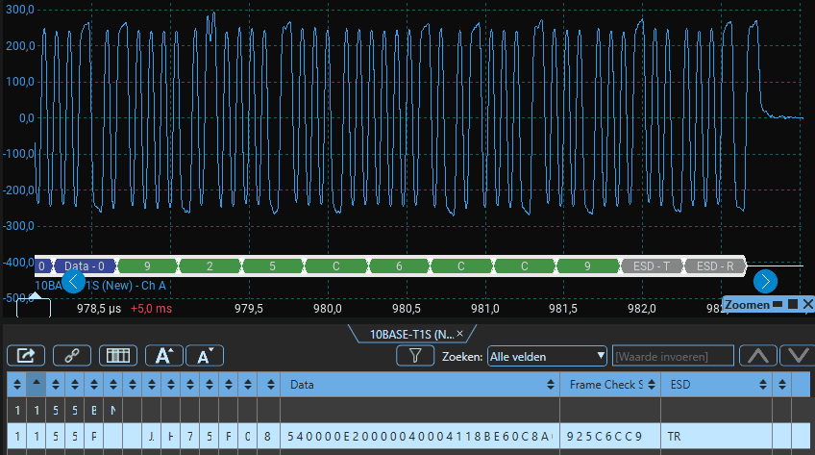
Task: Open the table columns selector icon
Action: 118,355
